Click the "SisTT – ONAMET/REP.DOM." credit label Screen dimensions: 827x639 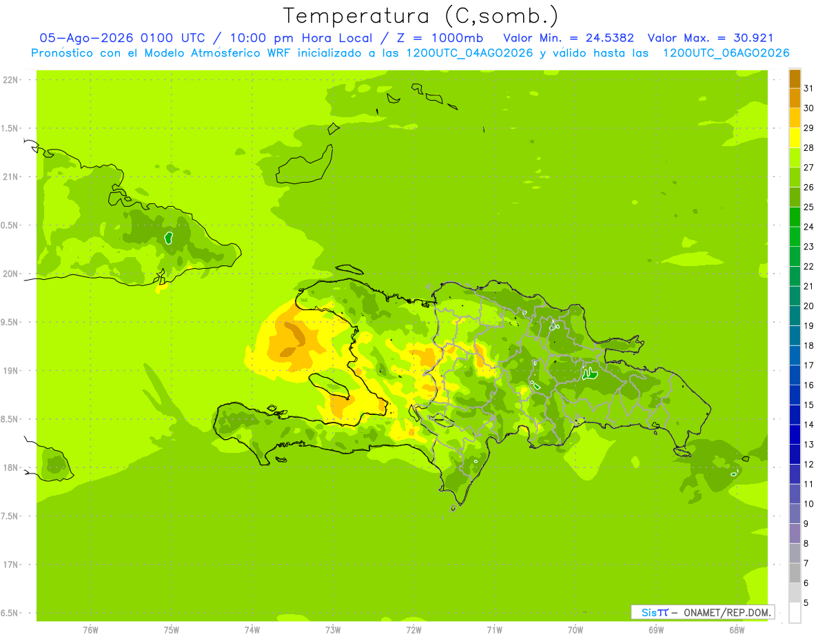click(702, 612)
